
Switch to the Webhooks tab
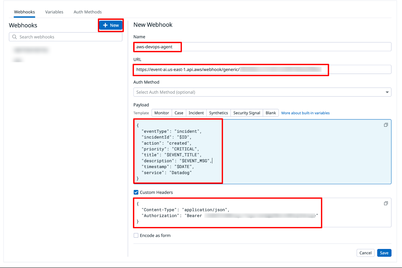(x=24, y=12)
